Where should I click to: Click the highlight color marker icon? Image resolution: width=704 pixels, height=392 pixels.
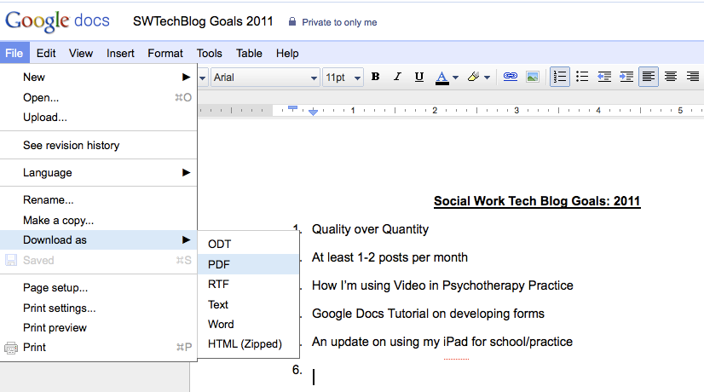coord(473,77)
